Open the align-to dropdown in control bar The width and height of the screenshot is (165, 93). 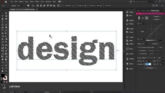[34, 6]
